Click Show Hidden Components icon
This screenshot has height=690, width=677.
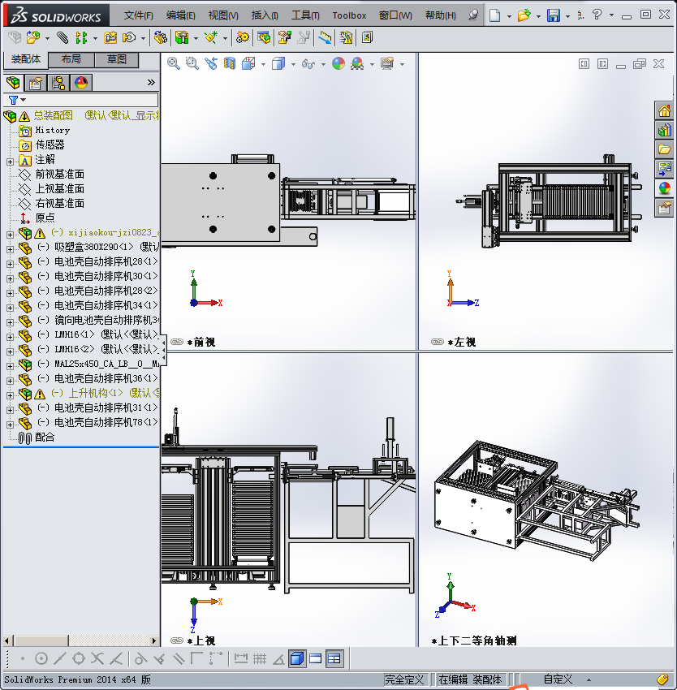(x=160, y=38)
